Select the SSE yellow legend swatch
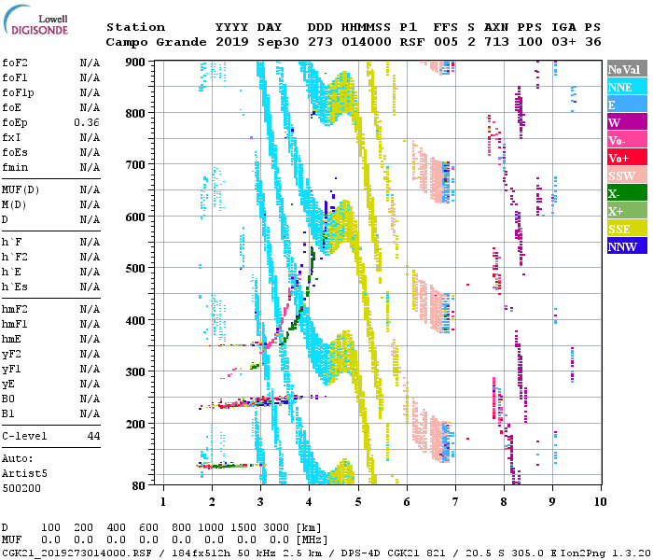653x560 pixels. (627, 229)
